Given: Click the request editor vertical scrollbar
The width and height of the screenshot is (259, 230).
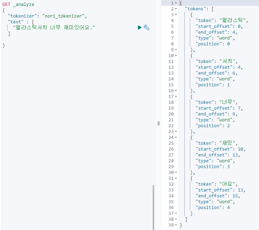Looking at the screenshot, I should pos(153,207).
